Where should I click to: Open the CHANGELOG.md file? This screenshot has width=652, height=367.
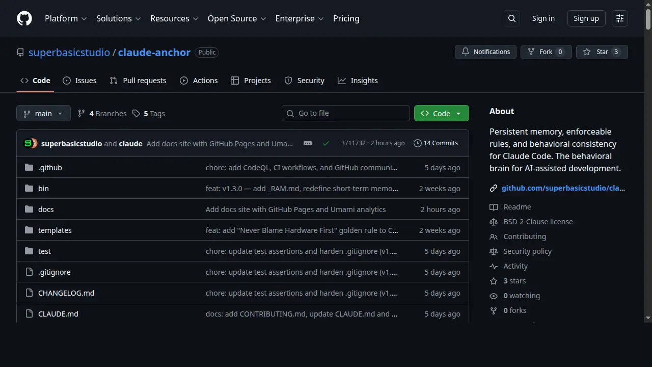pyautogui.click(x=66, y=293)
